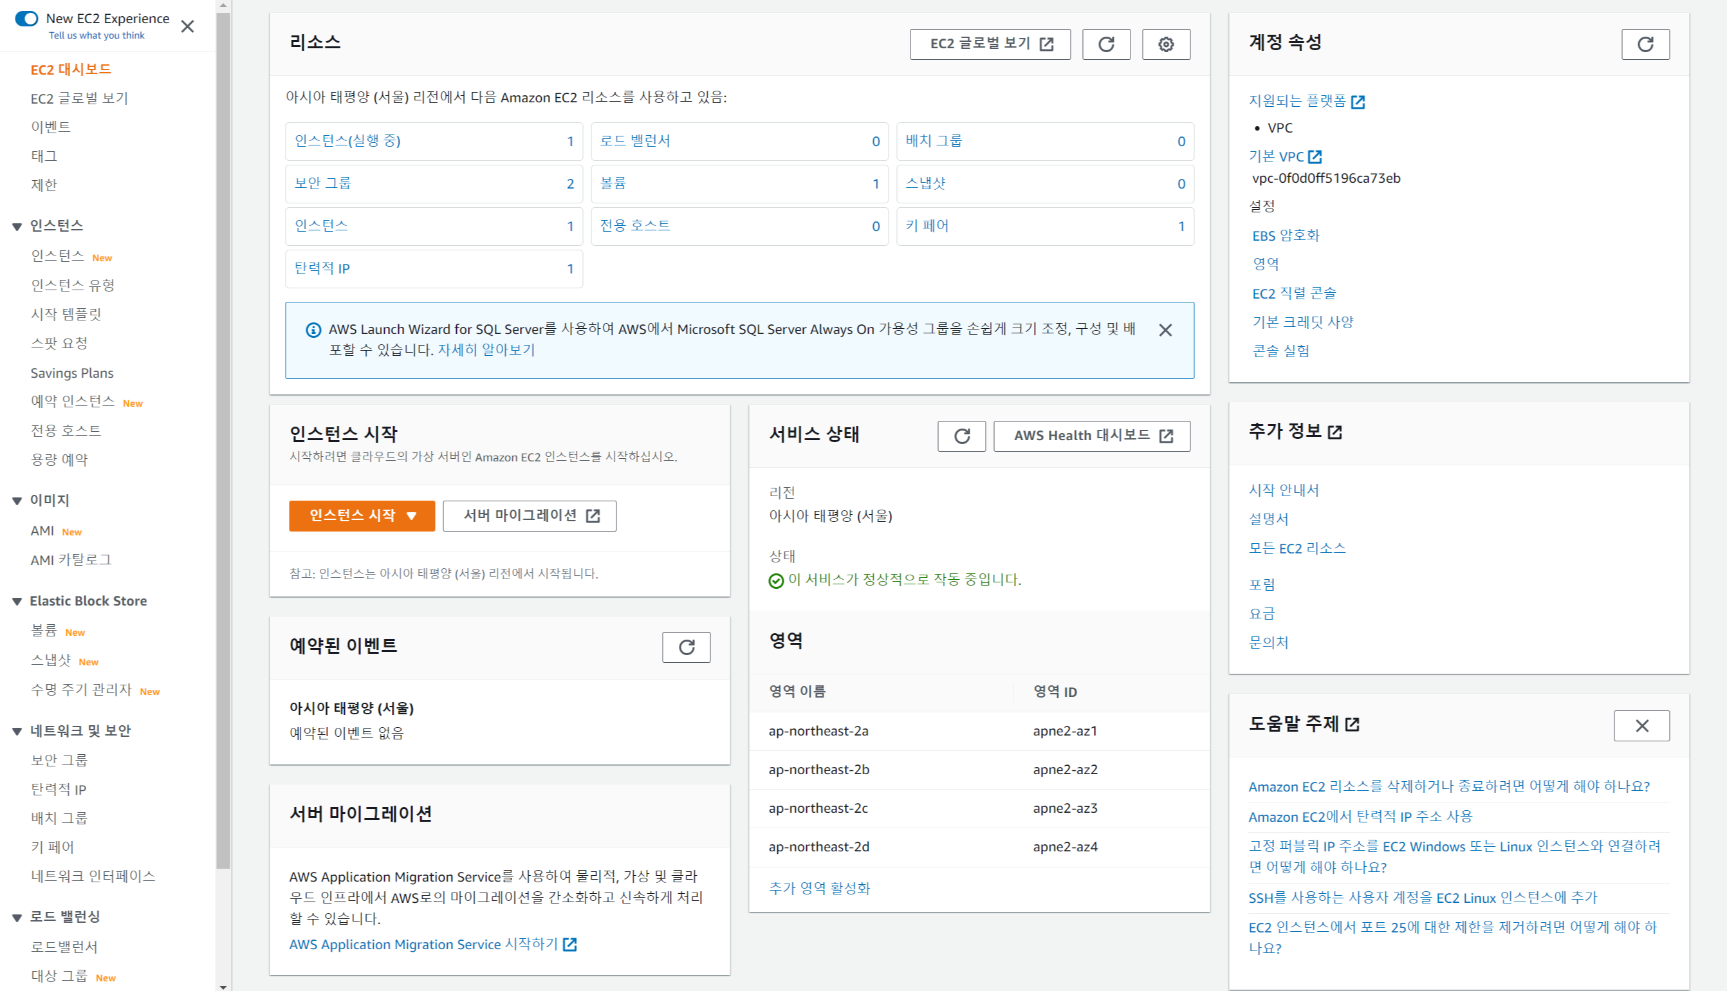Click 추가 영역 활성화 link
Viewport: 1727px width, 991px height.
click(x=819, y=889)
